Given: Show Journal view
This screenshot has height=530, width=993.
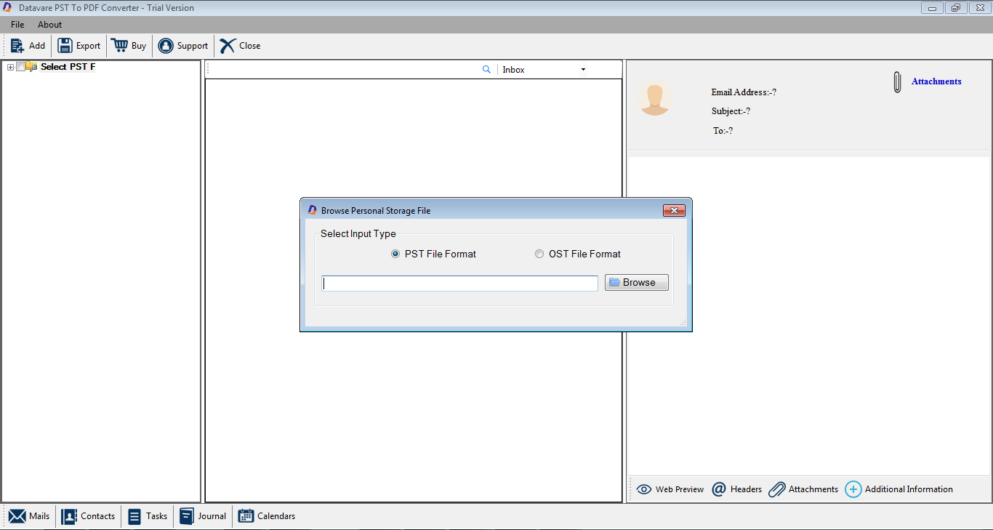Looking at the screenshot, I should 203,516.
